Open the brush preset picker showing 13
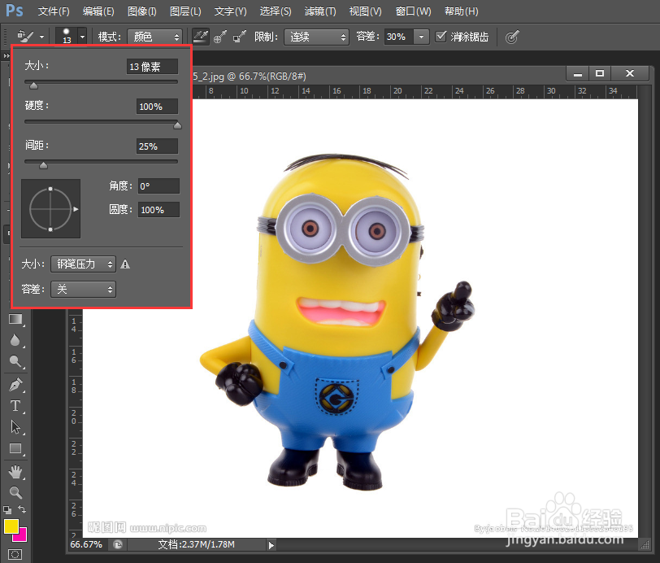The image size is (660, 563). click(x=67, y=37)
